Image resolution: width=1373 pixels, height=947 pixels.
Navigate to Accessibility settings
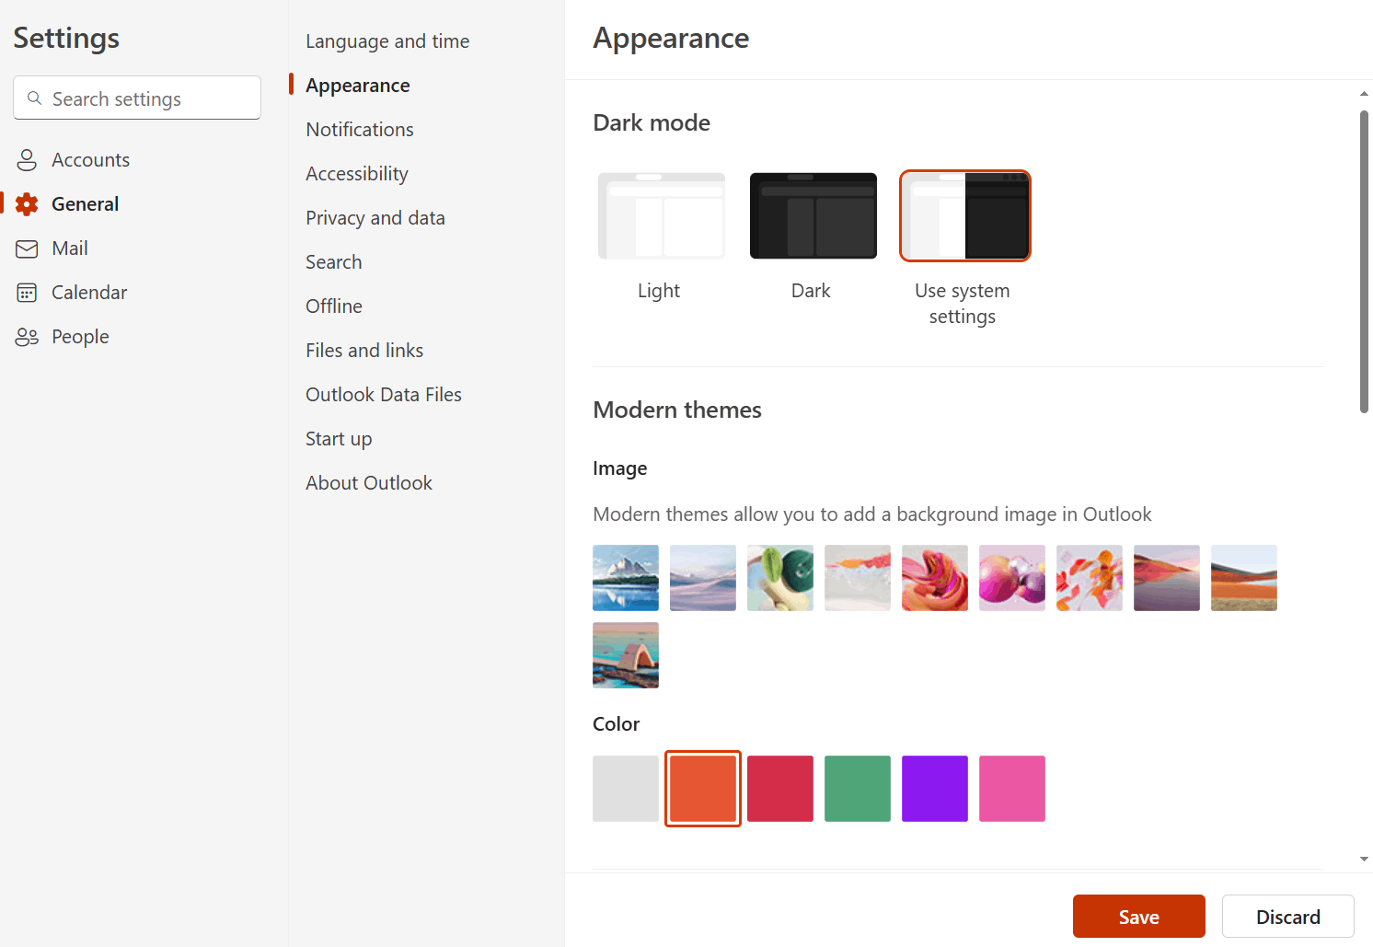[356, 173]
